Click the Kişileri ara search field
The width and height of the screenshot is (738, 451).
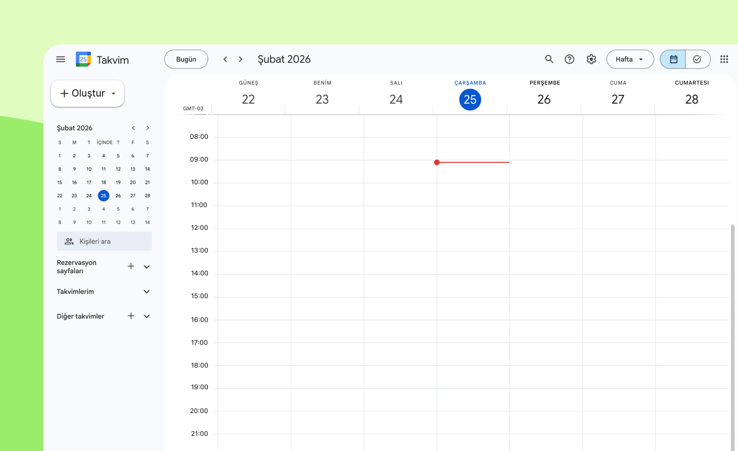coord(104,241)
